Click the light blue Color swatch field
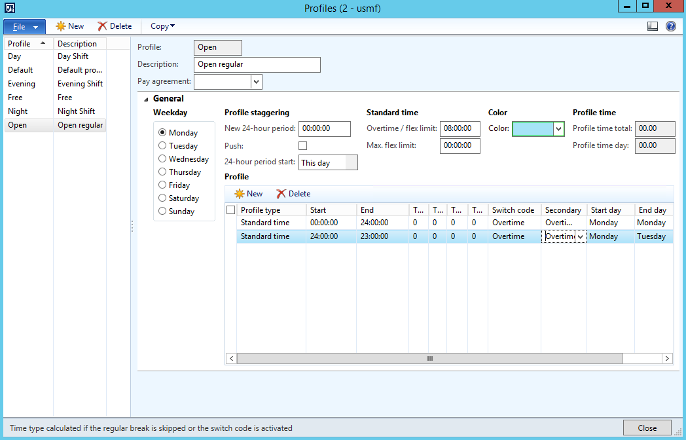The height and width of the screenshot is (440, 686). click(533, 129)
